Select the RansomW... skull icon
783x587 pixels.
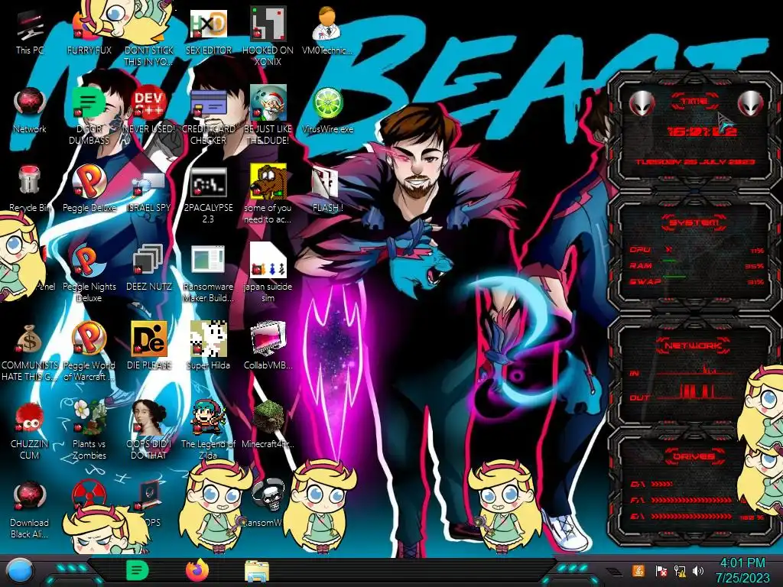tap(268, 495)
